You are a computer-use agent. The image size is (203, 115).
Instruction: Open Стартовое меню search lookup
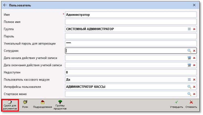pyautogui.click(x=189, y=94)
